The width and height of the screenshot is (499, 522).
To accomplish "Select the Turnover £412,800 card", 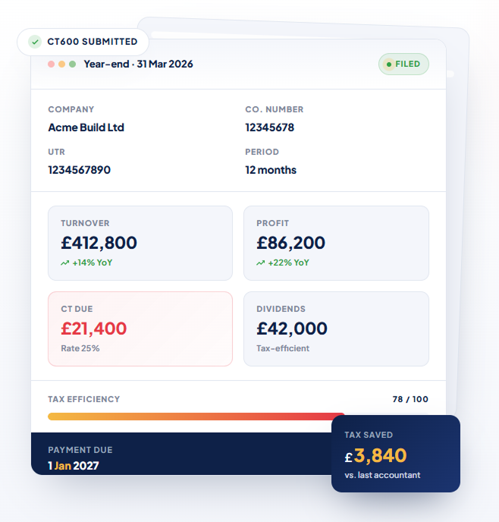I will pyautogui.click(x=140, y=243).
